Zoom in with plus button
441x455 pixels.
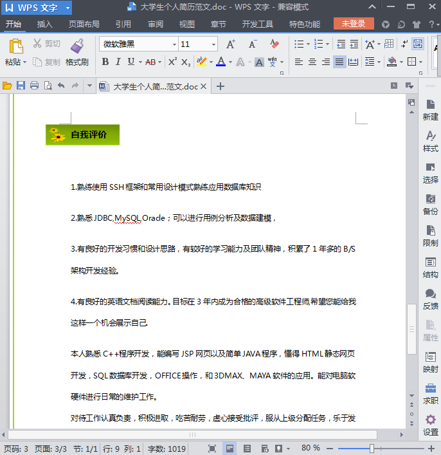[431, 449]
